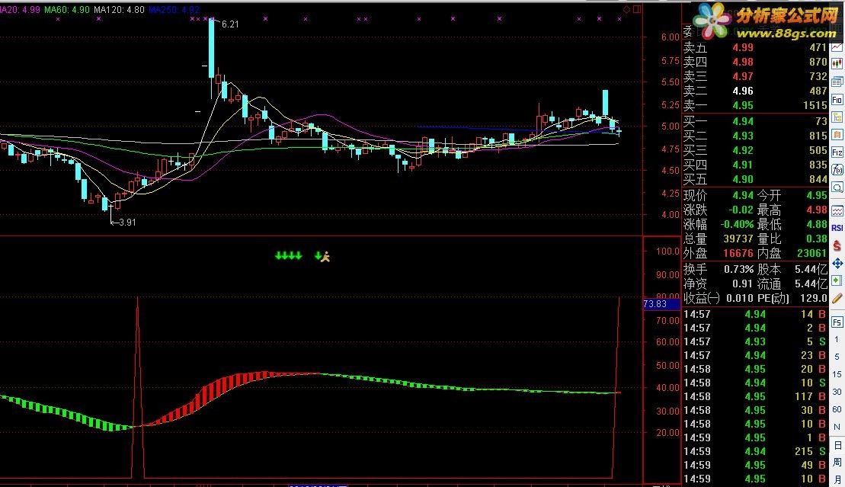Switch to 60-minute period
The width and height of the screenshot is (845, 487).
[x=837, y=409]
